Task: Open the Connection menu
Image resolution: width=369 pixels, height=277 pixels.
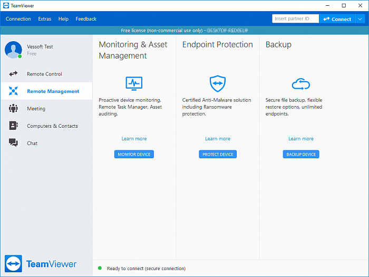Action: point(18,19)
